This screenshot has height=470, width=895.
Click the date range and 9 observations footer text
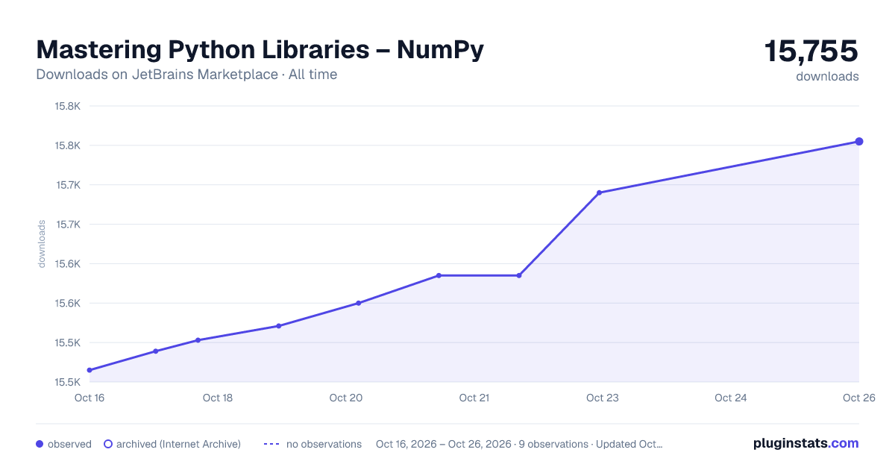tap(519, 444)
